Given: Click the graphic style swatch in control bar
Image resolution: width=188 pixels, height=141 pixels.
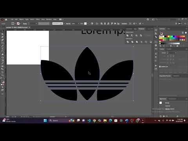Looking at the screenshot, I should (x=85, y=23).
